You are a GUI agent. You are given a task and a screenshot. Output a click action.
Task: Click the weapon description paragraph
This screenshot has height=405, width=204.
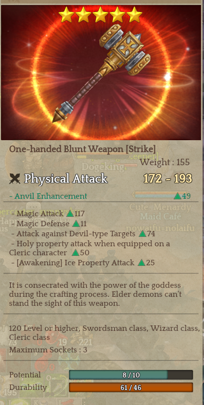point(95,294)
